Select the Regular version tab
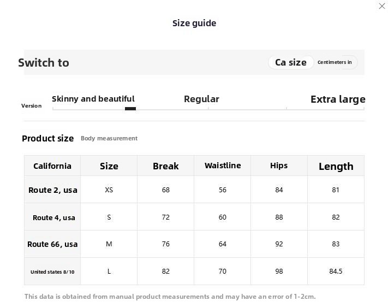 [201, 99]
